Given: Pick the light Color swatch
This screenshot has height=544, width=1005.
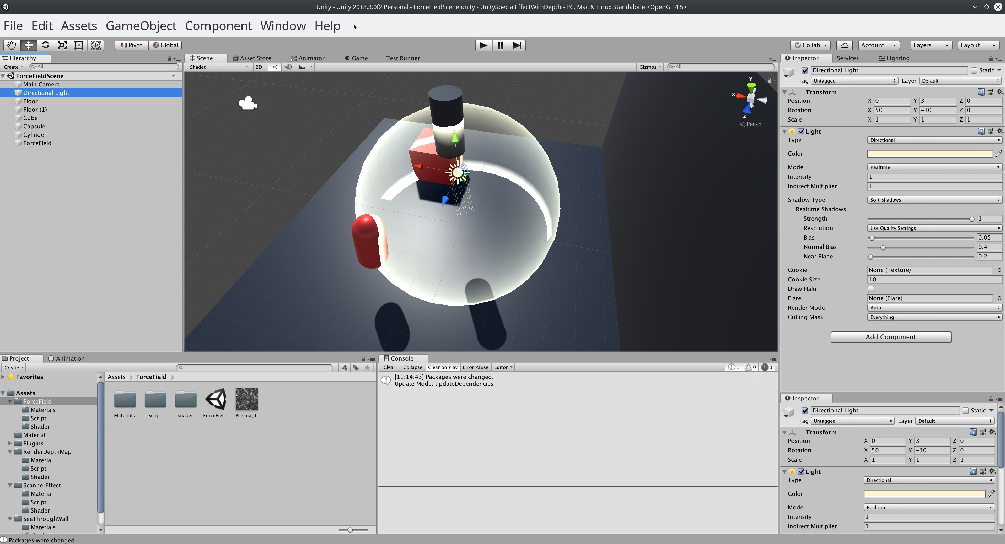Looking at the screenshot, I should [x=930, y=153].
